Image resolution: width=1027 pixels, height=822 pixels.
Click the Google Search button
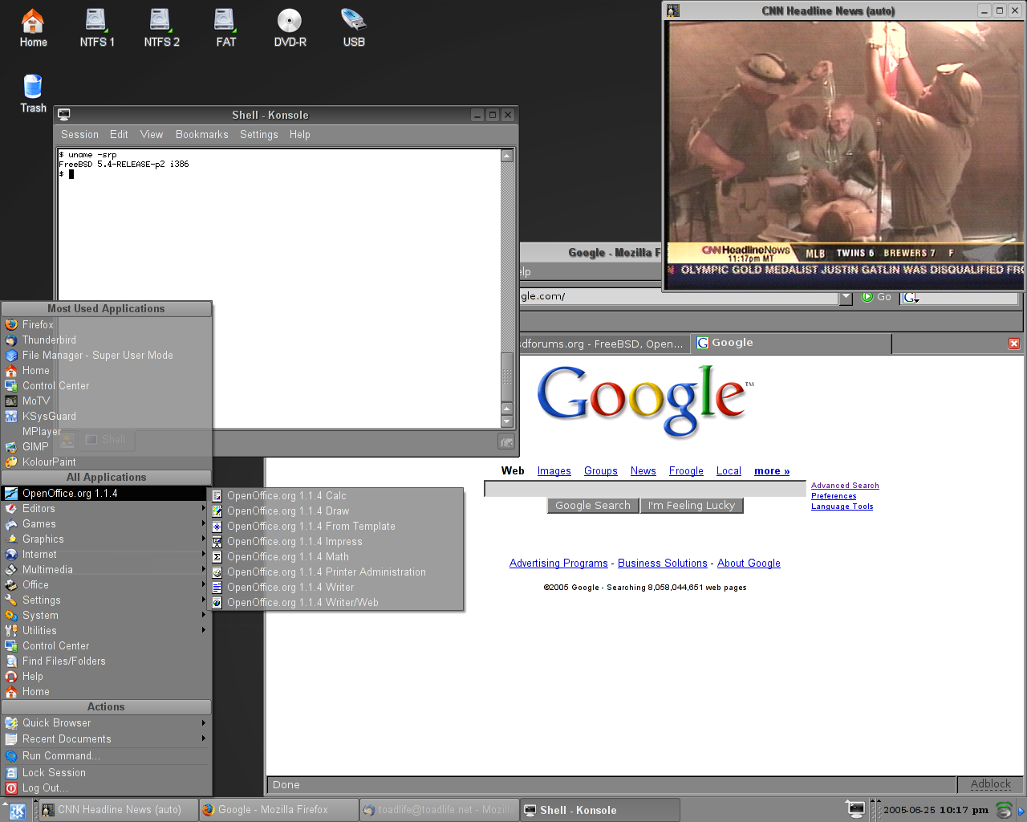point(593,506)
